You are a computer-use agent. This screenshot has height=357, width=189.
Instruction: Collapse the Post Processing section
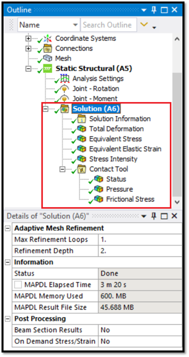[x=8, y=318]
